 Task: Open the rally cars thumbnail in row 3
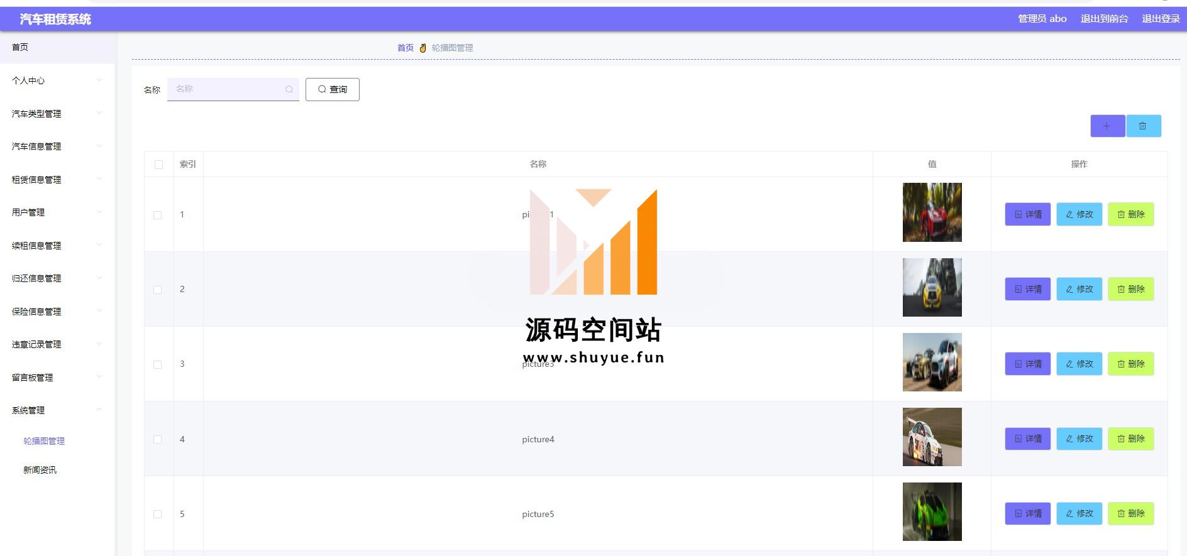tap(932, 362)
